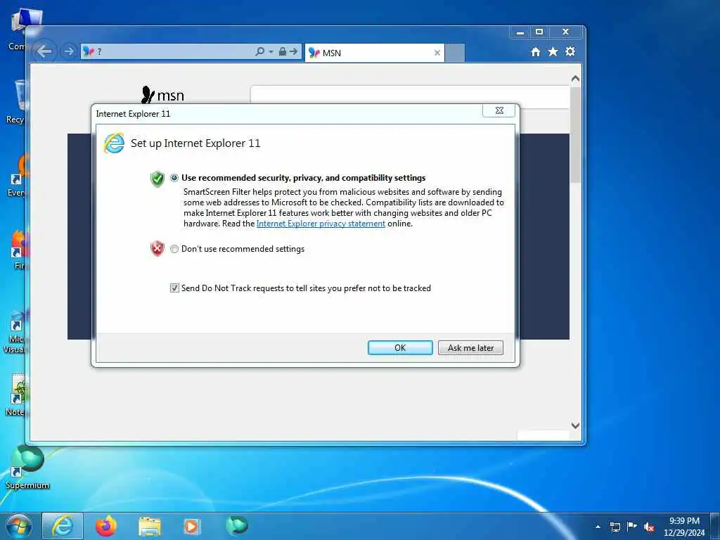Select the Recycle Bin desktop icon
The image size is (720, 540).
(15, 102)
